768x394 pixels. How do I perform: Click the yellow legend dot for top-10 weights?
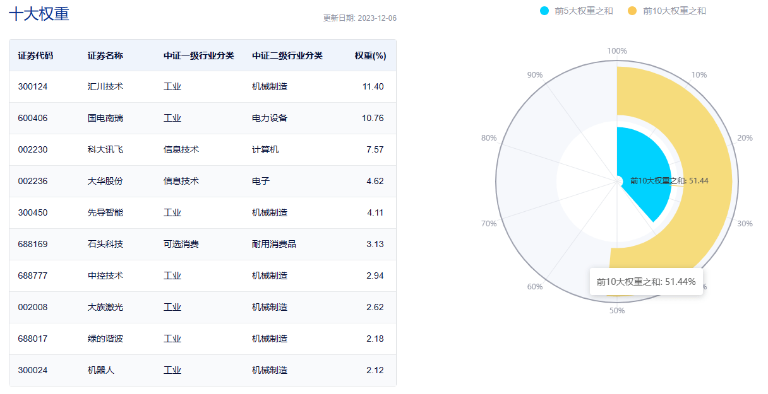(632, 11)
